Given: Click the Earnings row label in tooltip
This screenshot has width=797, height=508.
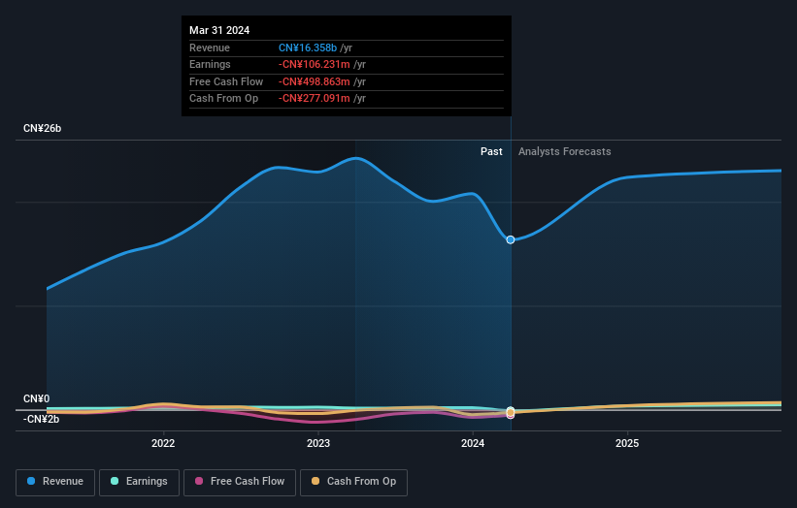Looking at the screenshot, I should 210,64.
